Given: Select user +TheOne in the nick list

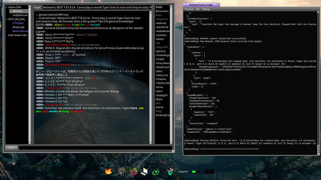Looking at the screenshot, I should (x=160, y=79).
